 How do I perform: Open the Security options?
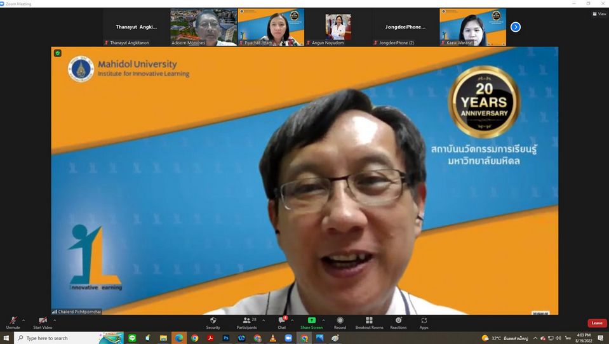(213, 322)
